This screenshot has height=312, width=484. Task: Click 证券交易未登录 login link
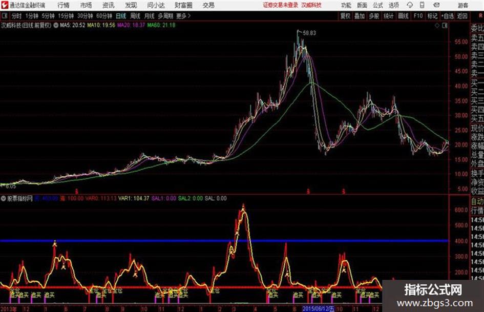click(281, 5)
